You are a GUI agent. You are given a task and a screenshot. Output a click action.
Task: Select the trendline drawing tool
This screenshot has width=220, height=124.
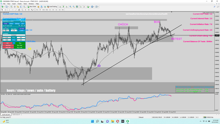[x=16, y=10]
